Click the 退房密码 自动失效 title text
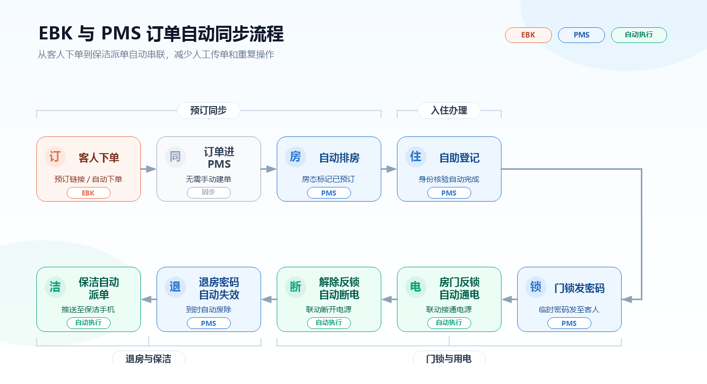 [x=219, y=288]
